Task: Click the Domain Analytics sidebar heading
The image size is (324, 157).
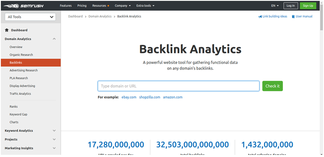Action: point(18,39)
